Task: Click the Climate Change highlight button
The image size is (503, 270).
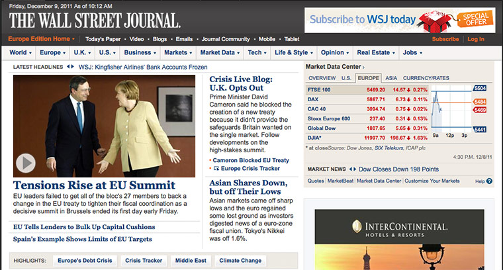Action: coord(240,261)
